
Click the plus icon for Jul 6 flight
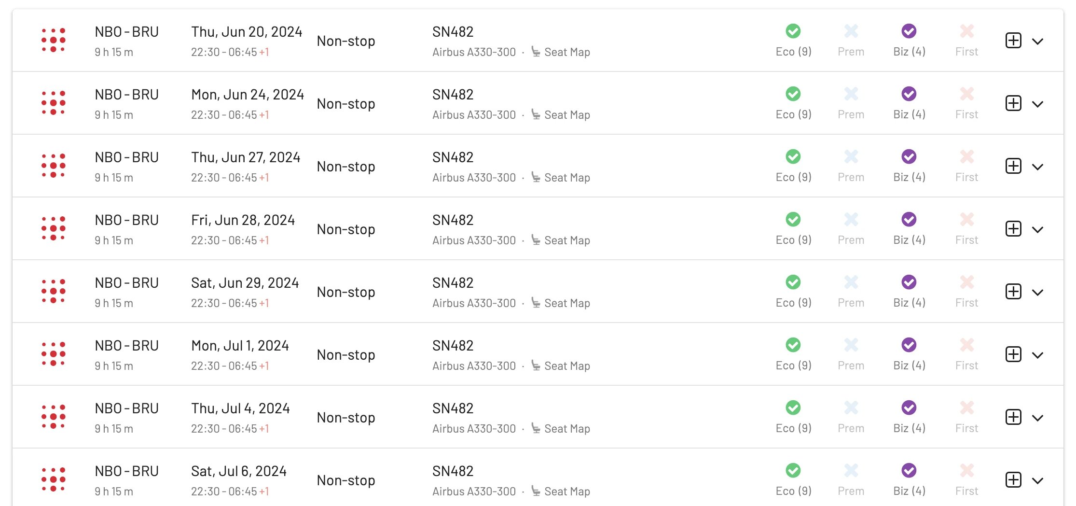(x=1013, y=480)
